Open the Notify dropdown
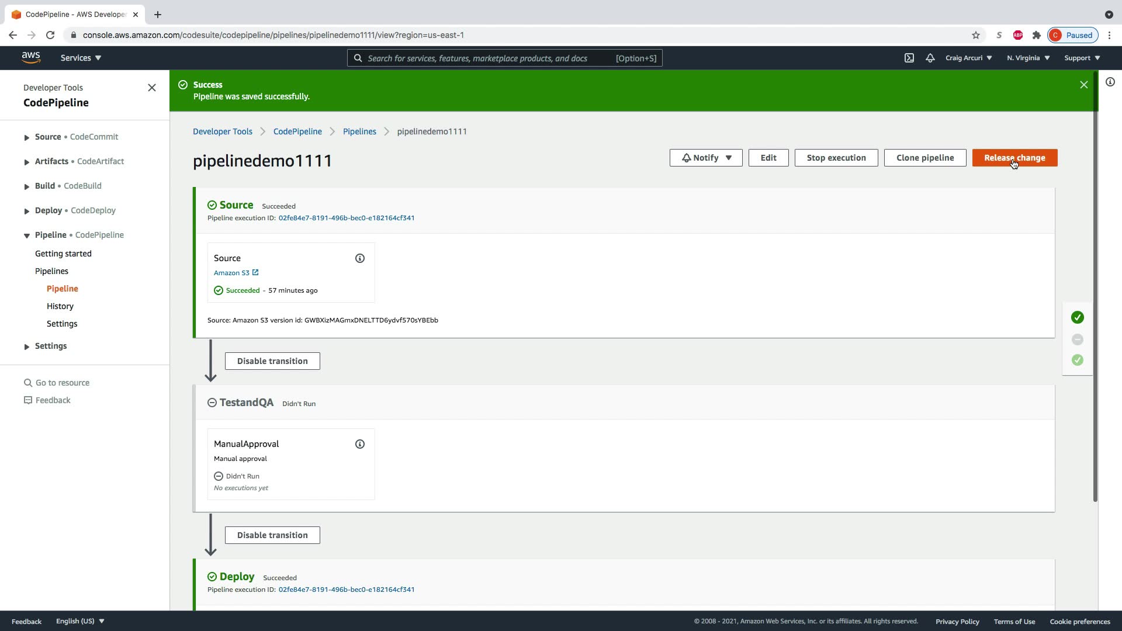Screen dimensions: 1122x631 (x=706, y=158)
